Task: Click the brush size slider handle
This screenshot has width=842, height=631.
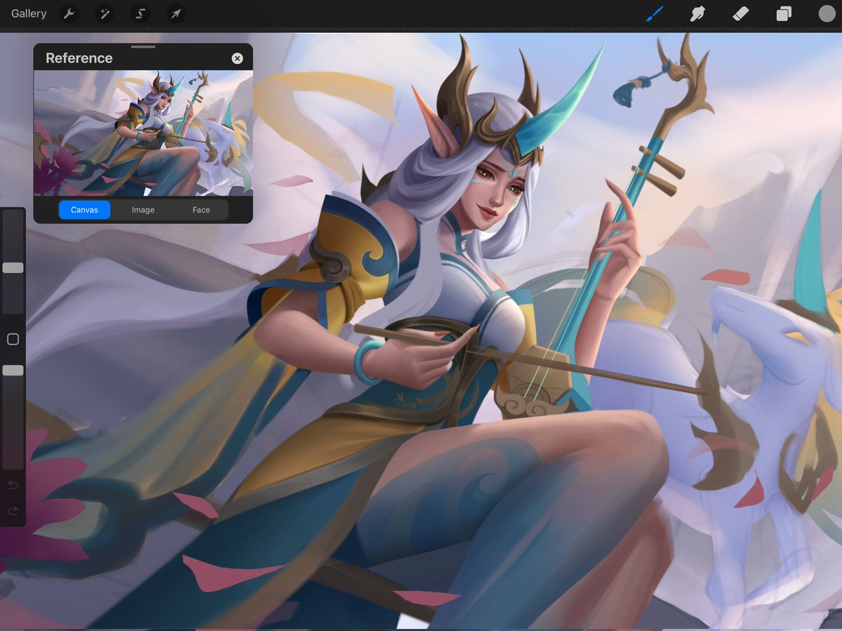Action: [x=13, y=268]
